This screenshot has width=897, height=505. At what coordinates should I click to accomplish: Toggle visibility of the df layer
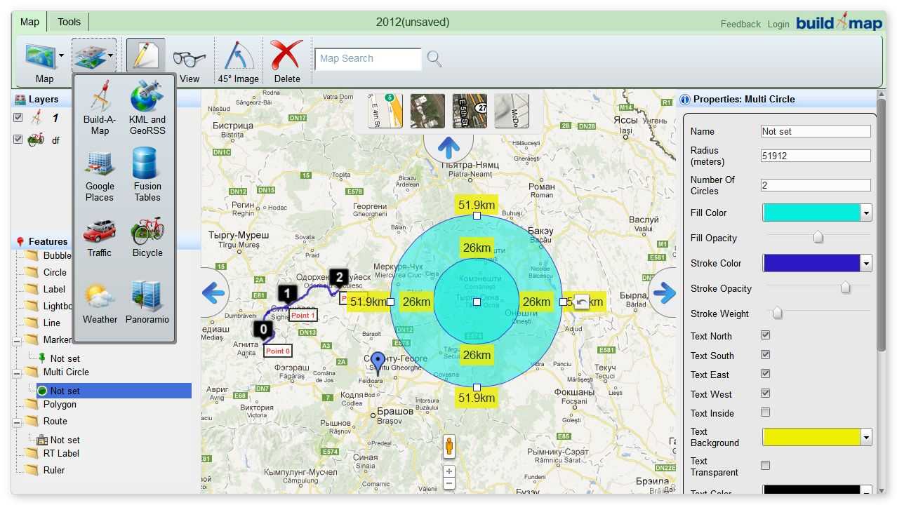click(18, 140)
